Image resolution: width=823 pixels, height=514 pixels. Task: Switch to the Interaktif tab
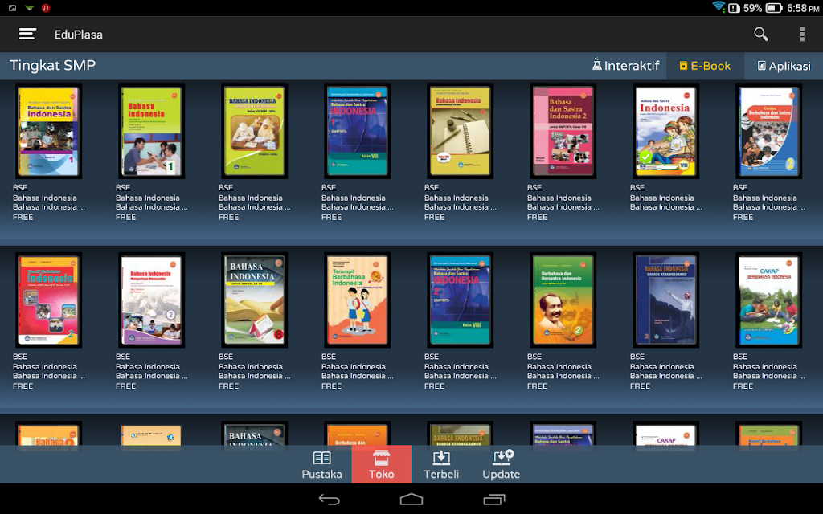coord(625,66)
